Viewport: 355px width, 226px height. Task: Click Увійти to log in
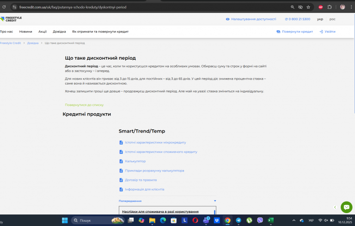point(327,31)
